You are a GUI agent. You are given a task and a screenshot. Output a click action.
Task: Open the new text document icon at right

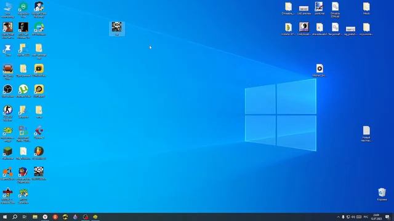pyautogui.click(x=366, y=134)
